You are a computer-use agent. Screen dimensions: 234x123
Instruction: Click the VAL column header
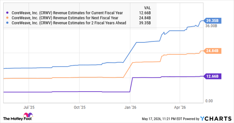[x=147, y=8]
